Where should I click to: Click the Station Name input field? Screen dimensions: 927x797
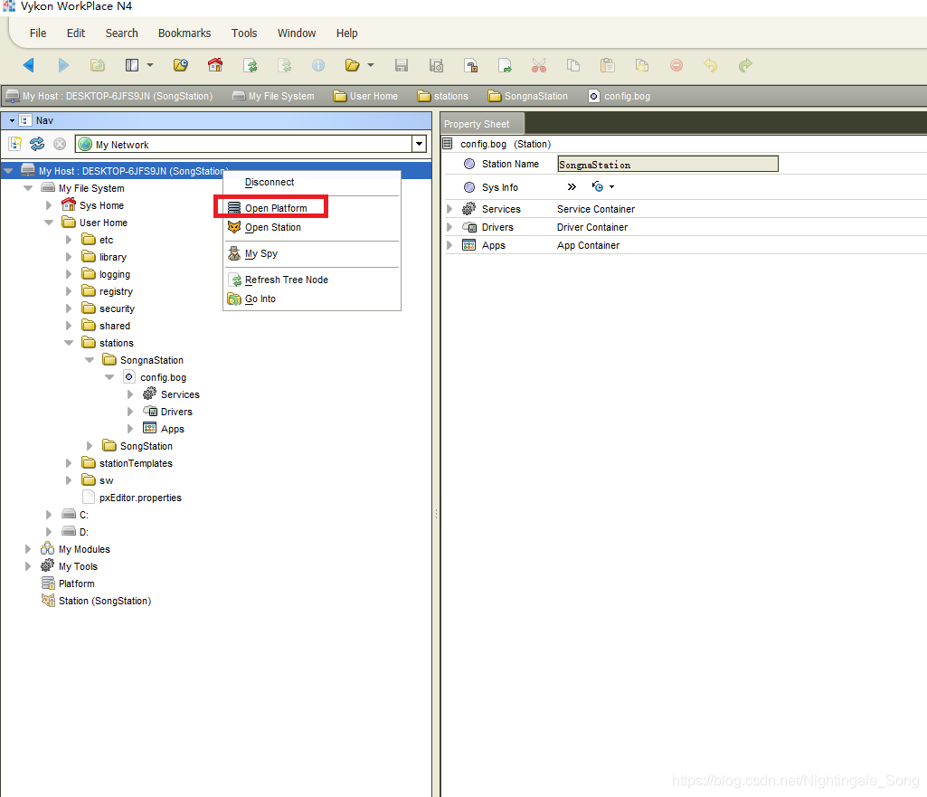668,164
